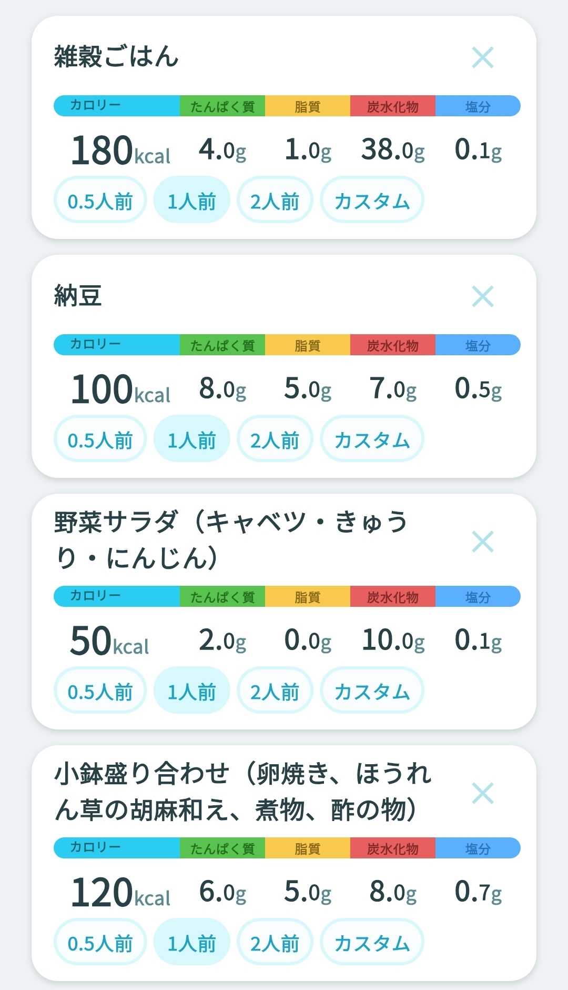The height and width of the screenshot is (990, 568).
Task: Delete the 野菜サラダ card using X icon
Action: click(482, 542)
